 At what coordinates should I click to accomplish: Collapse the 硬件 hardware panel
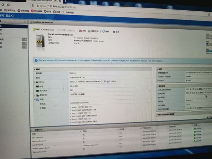point(34,69)
